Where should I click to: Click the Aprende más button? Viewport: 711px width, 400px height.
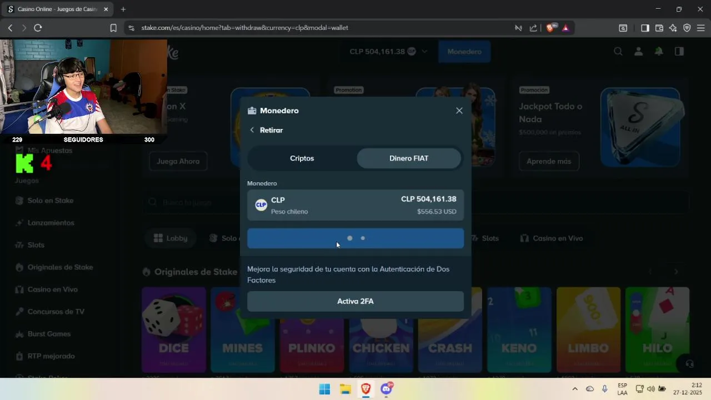(549, 161)
